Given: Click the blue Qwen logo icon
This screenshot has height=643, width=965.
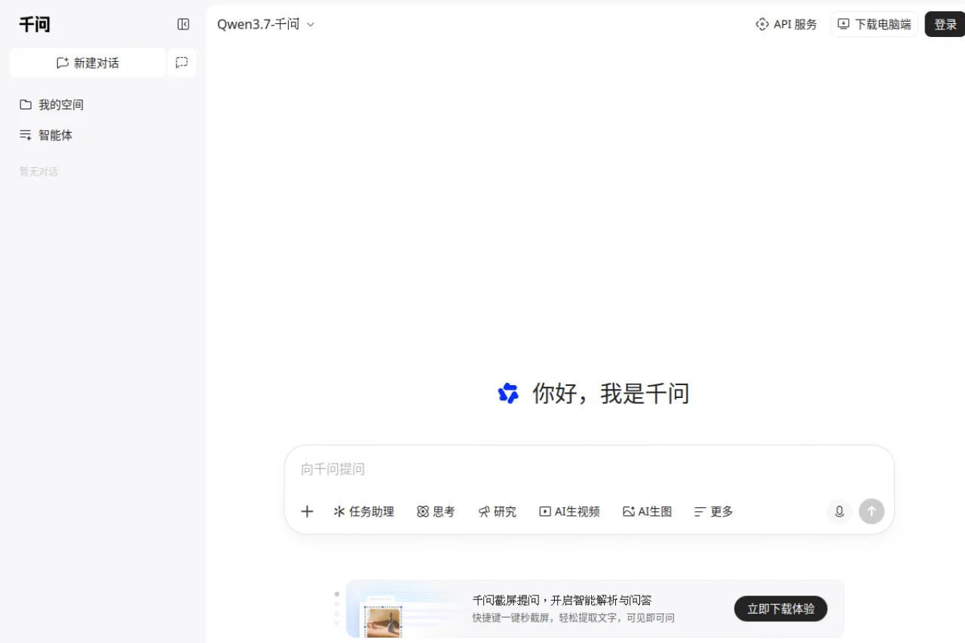Looking at the screenshot, I should coord(508,393).
